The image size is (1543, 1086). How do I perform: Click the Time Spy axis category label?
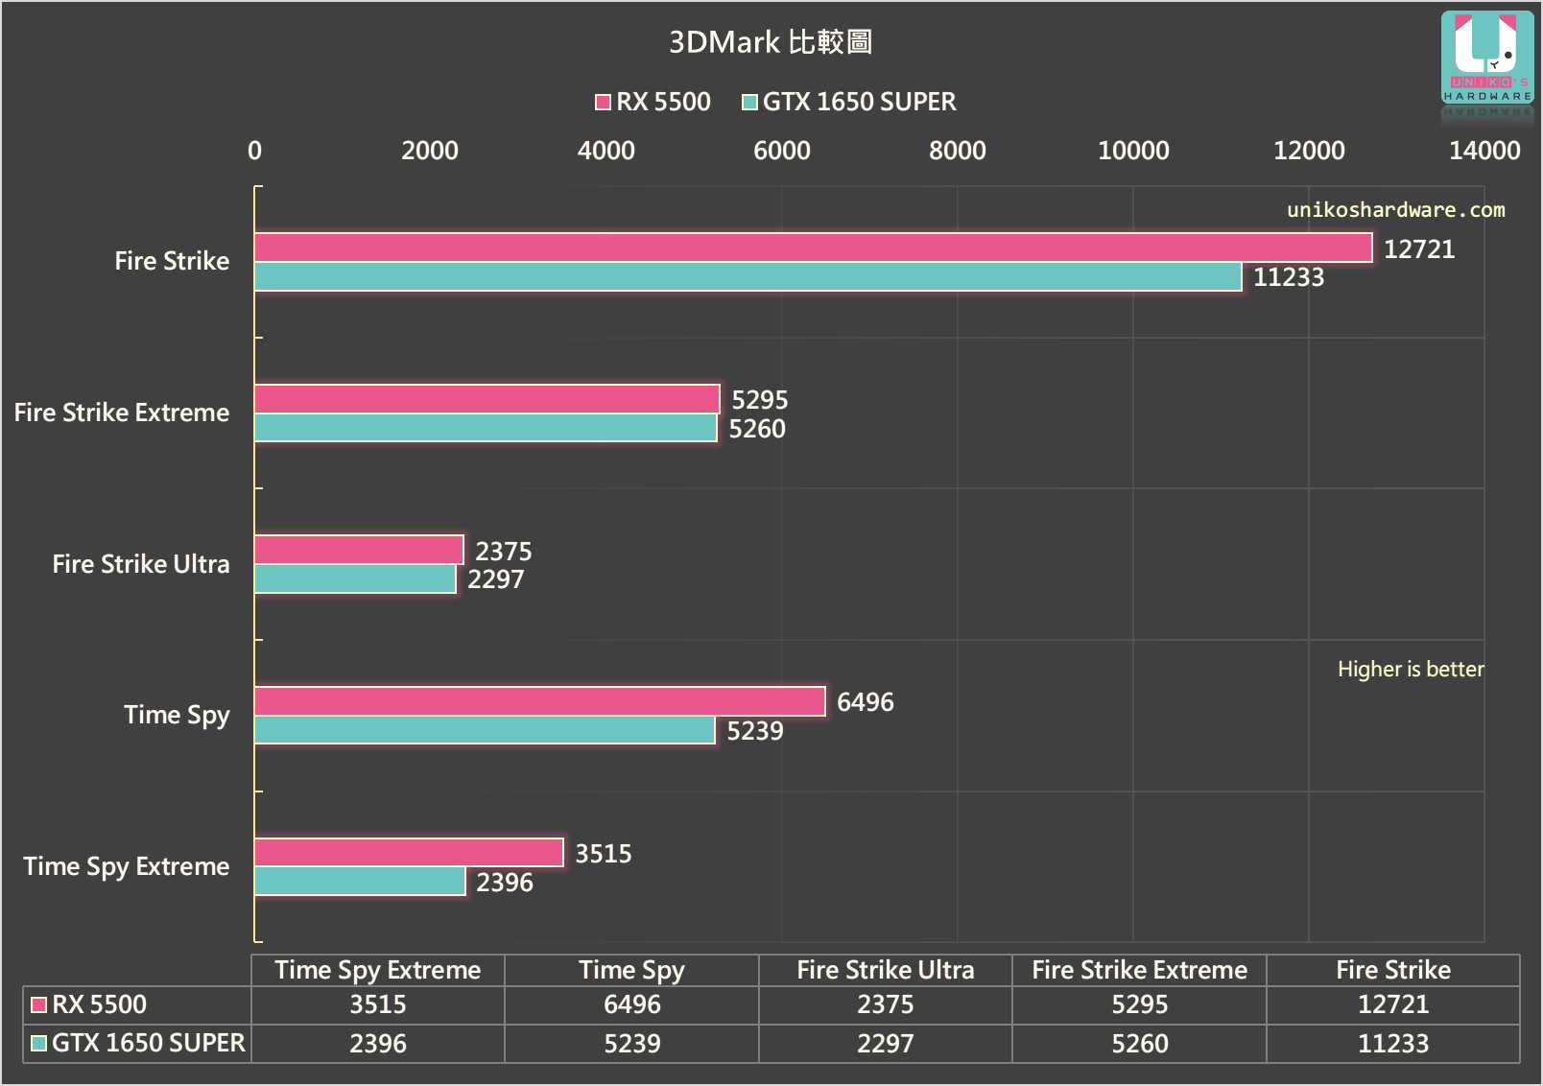[x=177, y=716]
